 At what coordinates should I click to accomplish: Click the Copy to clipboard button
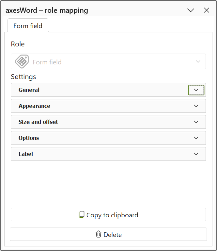pos(108,215)
